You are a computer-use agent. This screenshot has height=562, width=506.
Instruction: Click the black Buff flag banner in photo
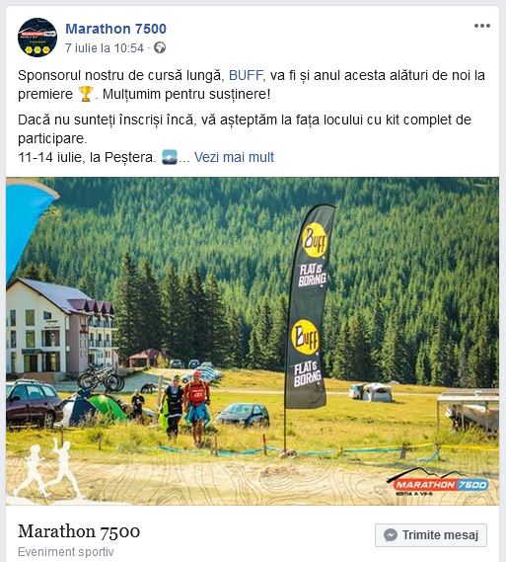(x=309, y=308)
